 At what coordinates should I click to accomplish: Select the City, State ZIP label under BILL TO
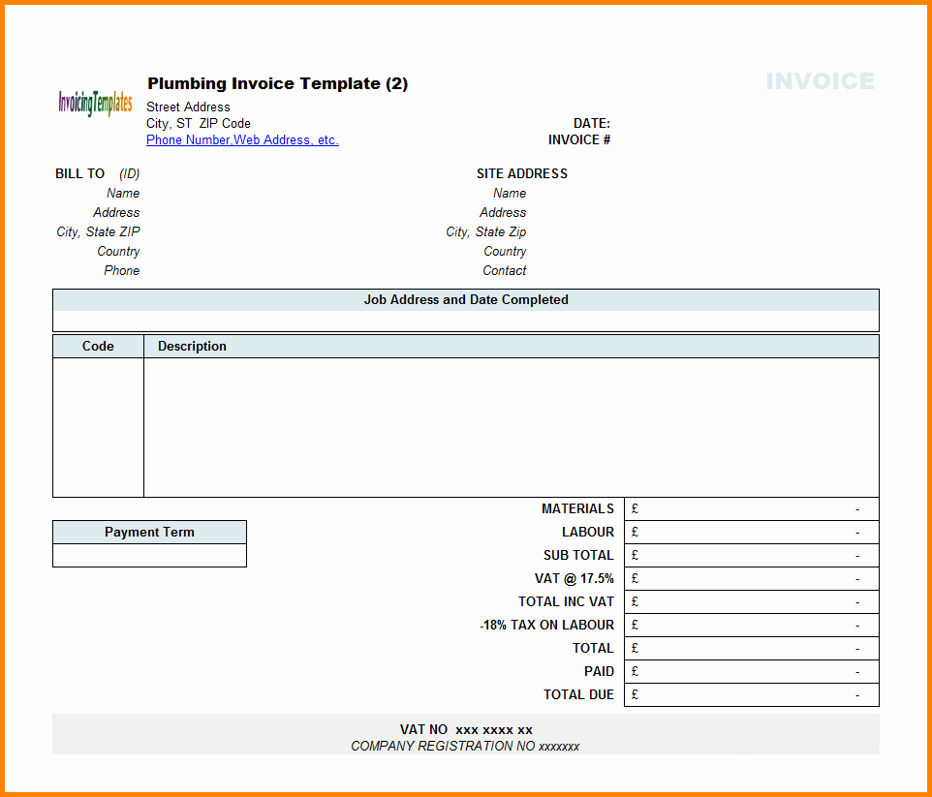coord(98,231)
